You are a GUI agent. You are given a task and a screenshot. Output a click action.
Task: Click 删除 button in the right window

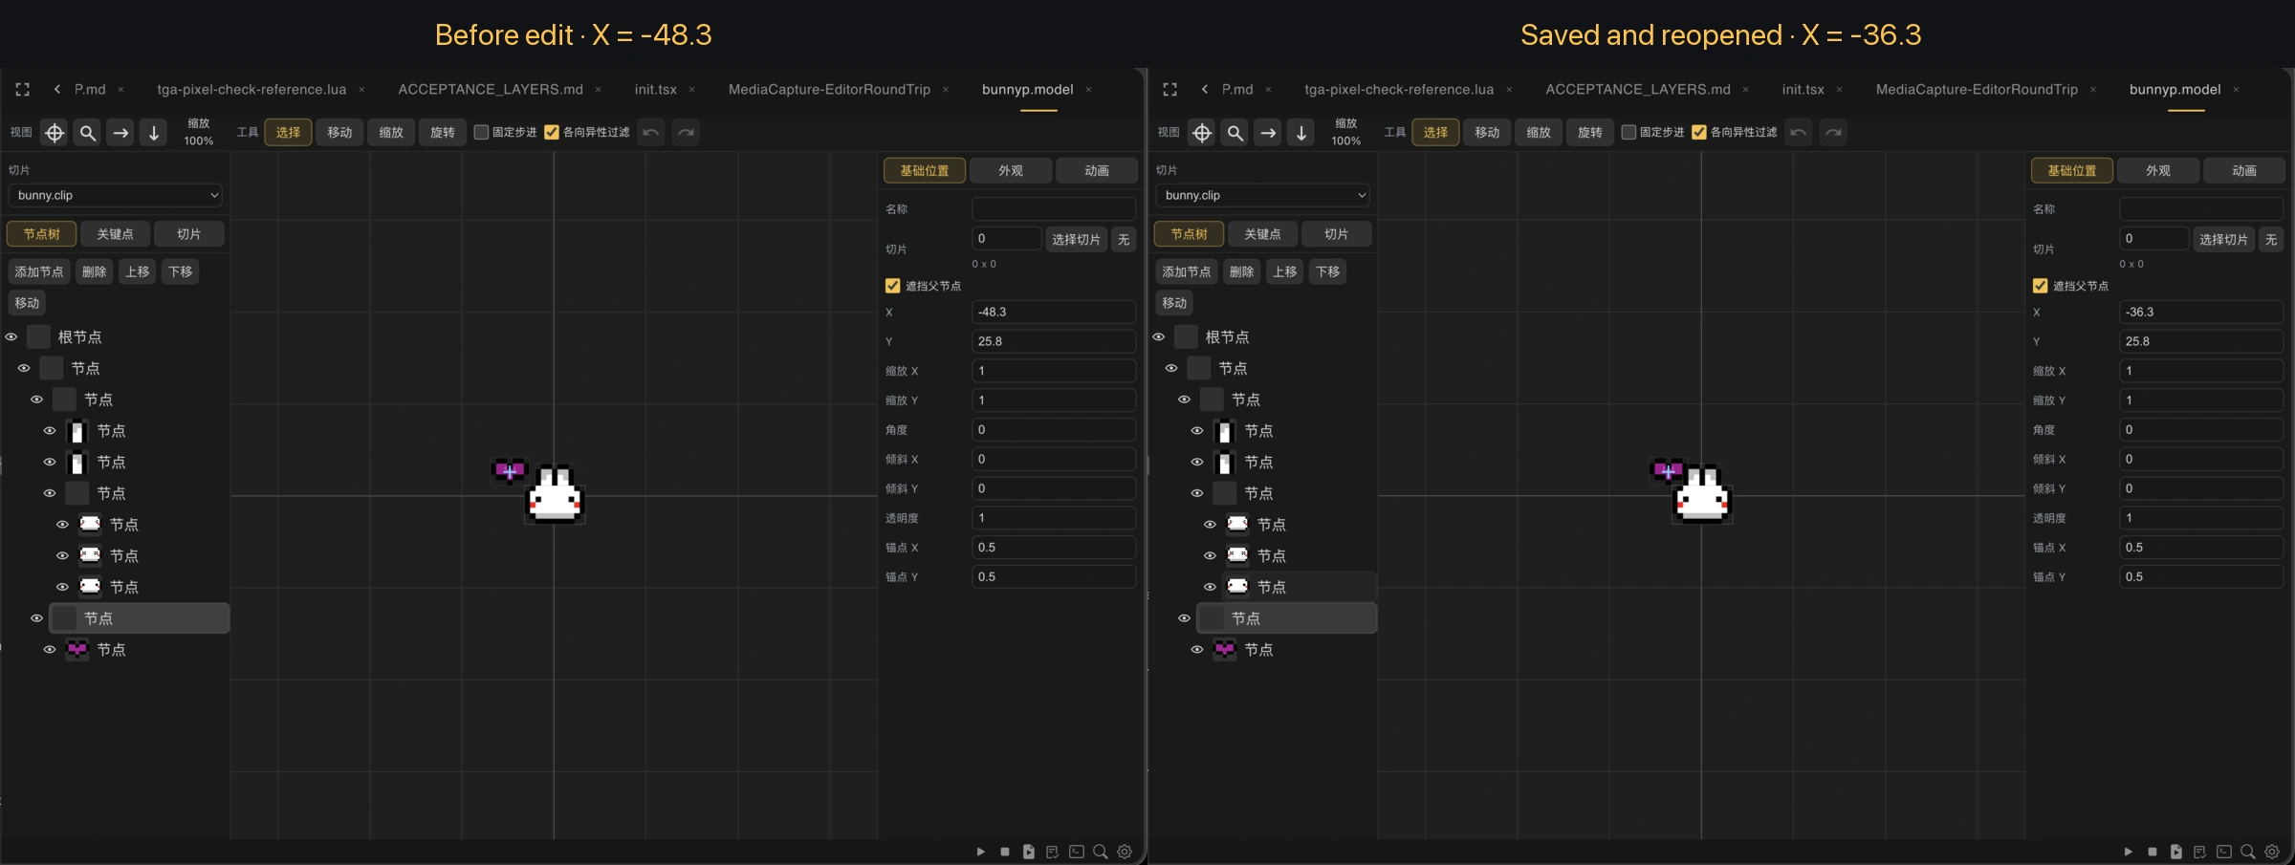point(1242,271)
